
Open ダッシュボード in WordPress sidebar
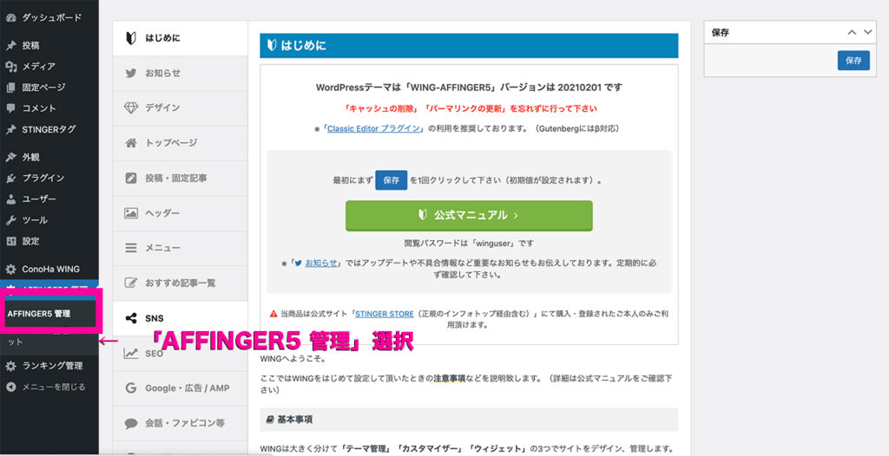49,17
